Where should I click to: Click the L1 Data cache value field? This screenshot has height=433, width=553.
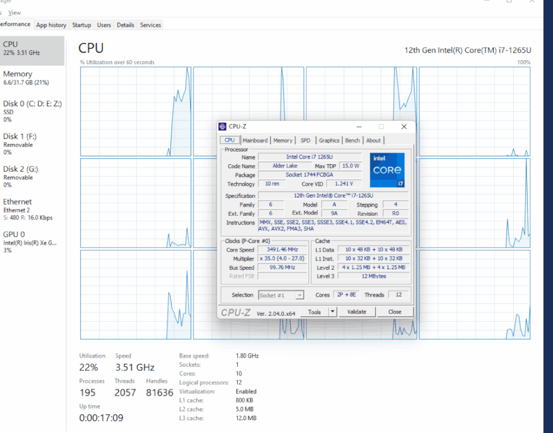point(374,249)
